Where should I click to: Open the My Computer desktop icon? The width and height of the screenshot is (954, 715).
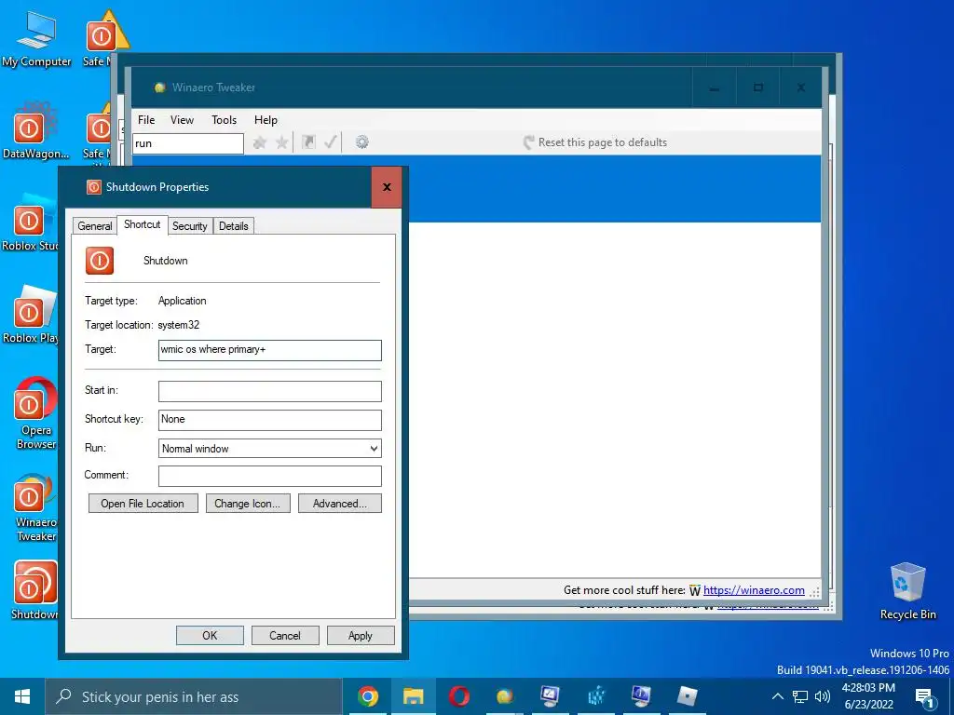(x=36, y=37)
